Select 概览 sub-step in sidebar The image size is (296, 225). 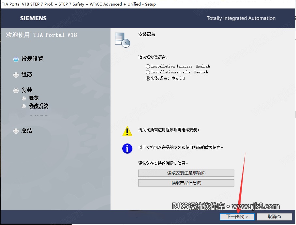tap(34, 98)
